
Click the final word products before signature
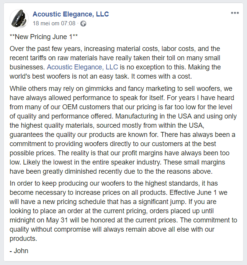[x=23, y=239]
